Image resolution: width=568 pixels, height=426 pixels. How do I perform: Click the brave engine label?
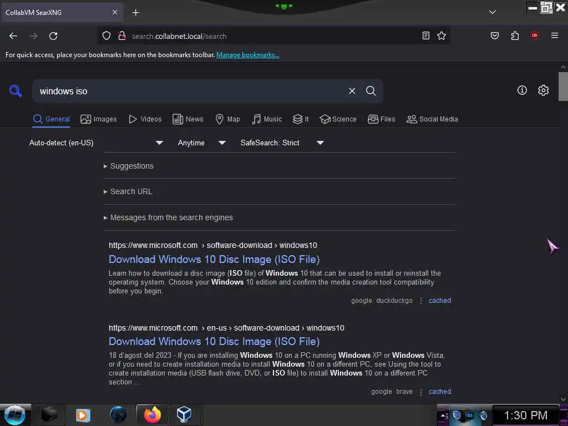404,392
